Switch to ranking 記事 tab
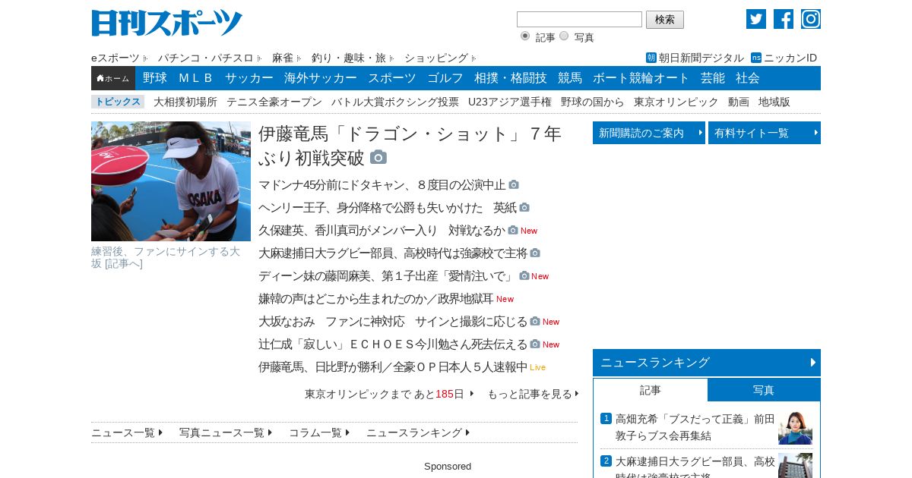This screenshot has width=912, height=478. point(651,390)
